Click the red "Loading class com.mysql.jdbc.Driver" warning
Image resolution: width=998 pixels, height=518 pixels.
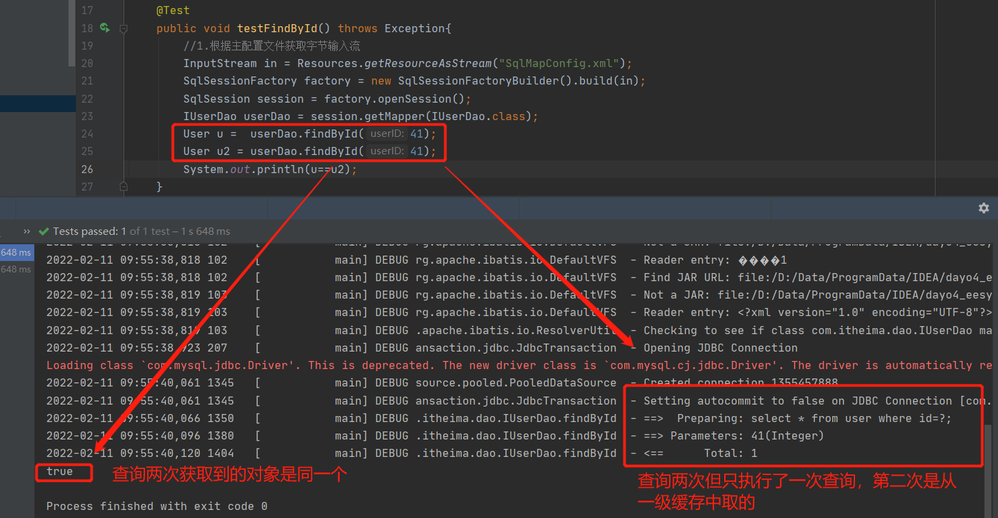(519, 365)
